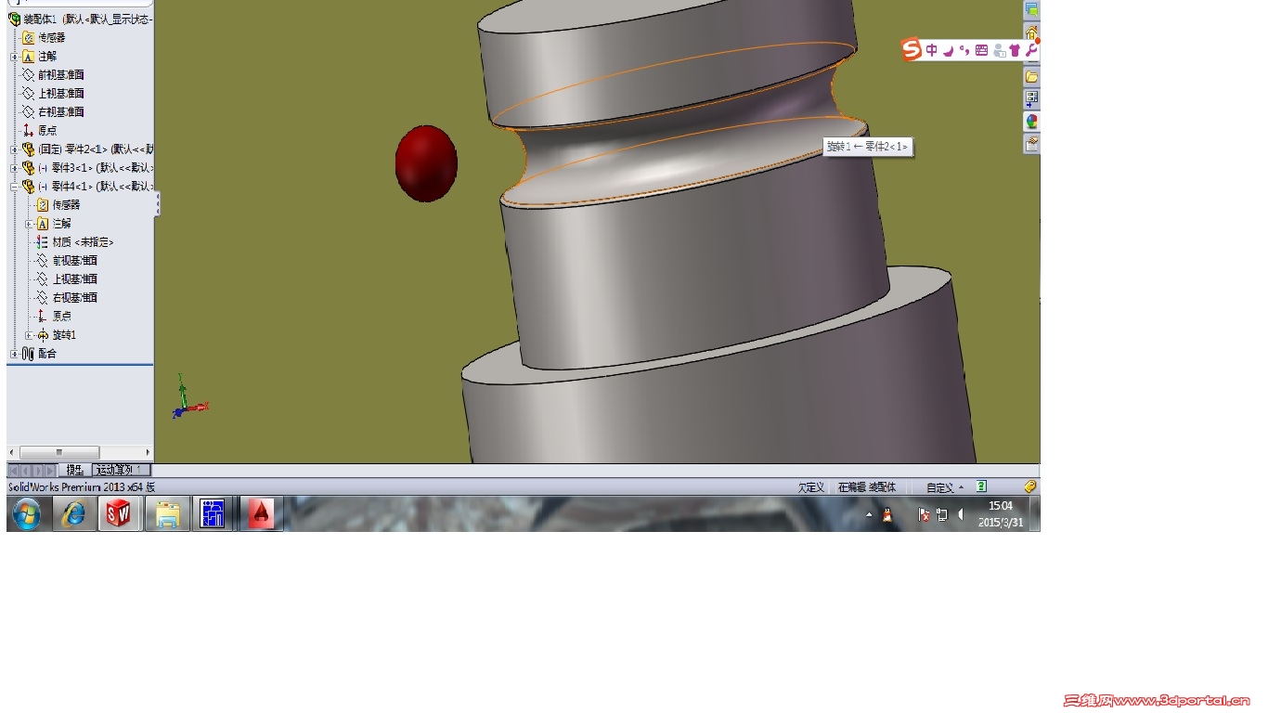Select the 零件3<1> part icon
This screenshot has height=713, width=1268.
pyautogui.click(x=28, y=167)
